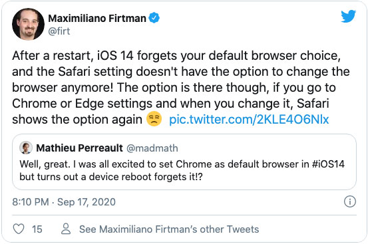Image resolution: width=368 pixels, height=244 pixels.
Task: Like the tweet with heart icon
Action: [19, 229]
